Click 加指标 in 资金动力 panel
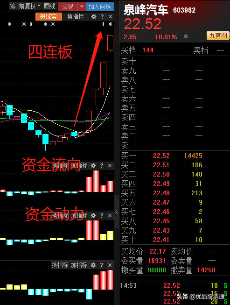The image size is (230, 305). 79,215
